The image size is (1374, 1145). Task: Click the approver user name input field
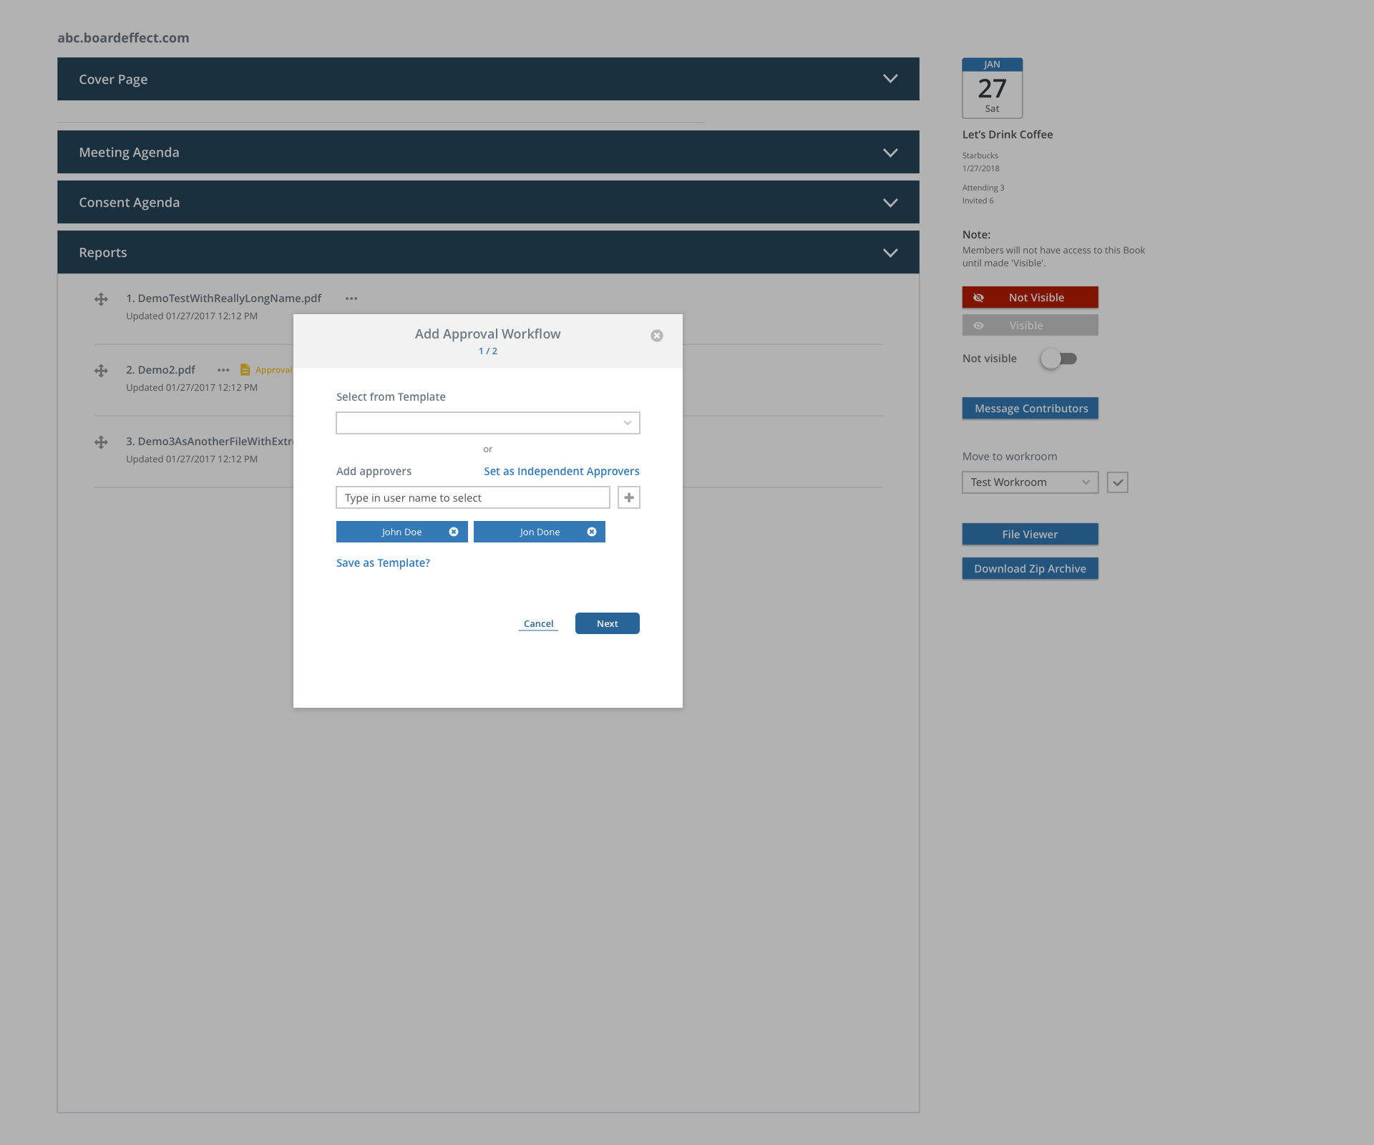472,497
